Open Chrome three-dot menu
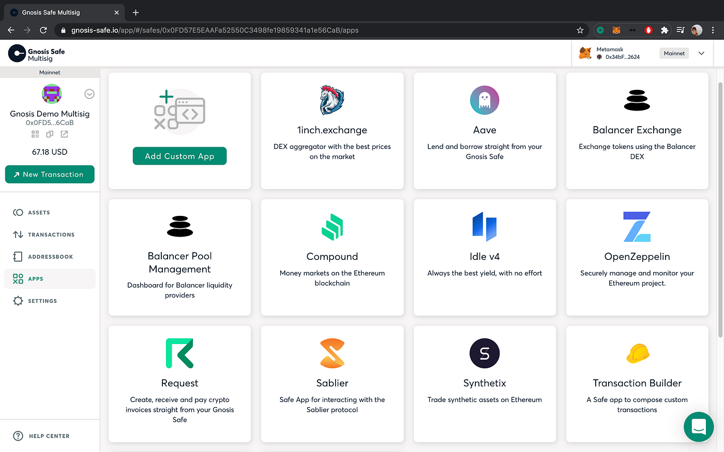The height and width of the screenshot is (452, 724). [x=713, y=30]
